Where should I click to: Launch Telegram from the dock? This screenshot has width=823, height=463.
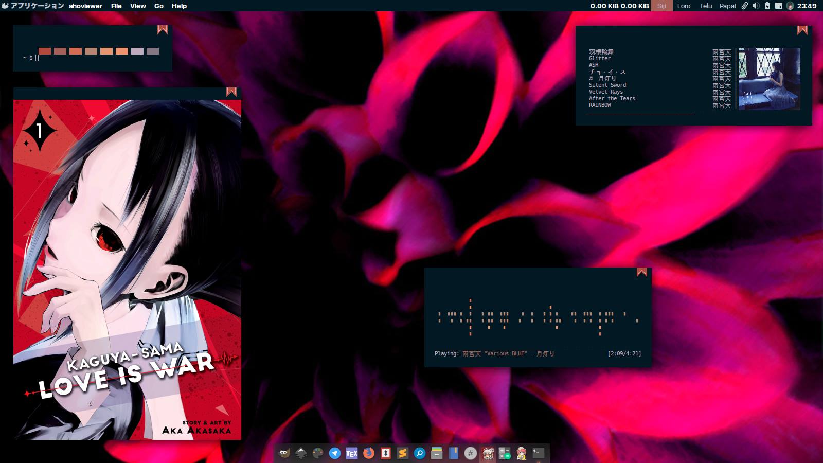(x=335, y=453)
